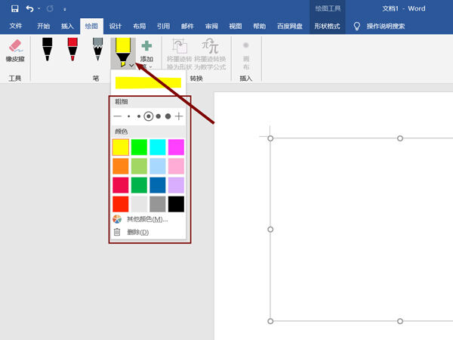Click the minus icon to decrease thickness
The image size is (453, 340).
[x=117, y=116]
